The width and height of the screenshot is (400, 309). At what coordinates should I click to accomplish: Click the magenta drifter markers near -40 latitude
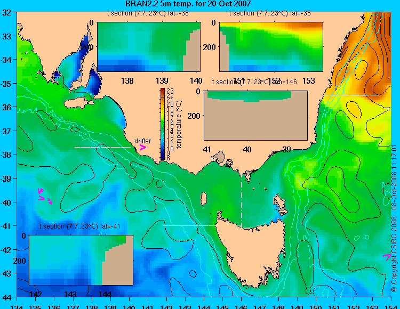point(45,196)
